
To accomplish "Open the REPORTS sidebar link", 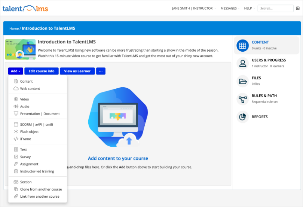I will click(260, 117).
